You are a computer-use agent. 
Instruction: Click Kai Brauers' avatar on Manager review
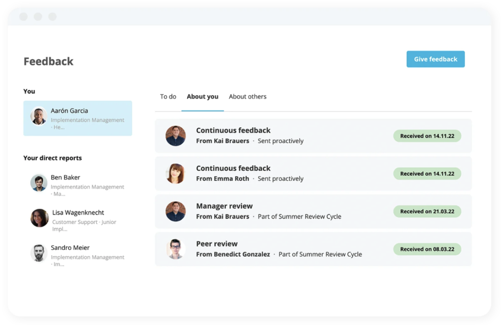click(x=175, y=211)
